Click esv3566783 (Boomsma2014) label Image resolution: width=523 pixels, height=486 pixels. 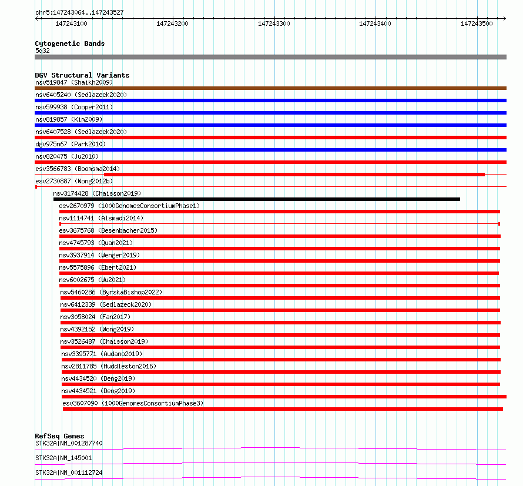(x=78, y=169)
